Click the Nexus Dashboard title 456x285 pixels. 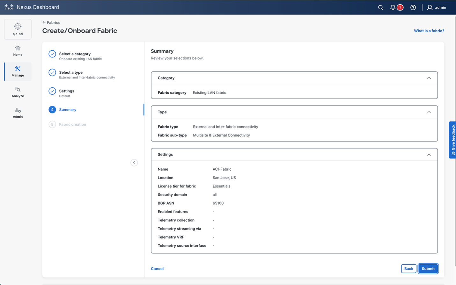tap(38, 7)
